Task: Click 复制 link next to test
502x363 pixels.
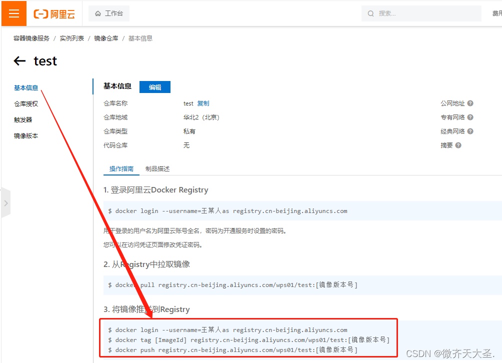Action: coord(203,103)
